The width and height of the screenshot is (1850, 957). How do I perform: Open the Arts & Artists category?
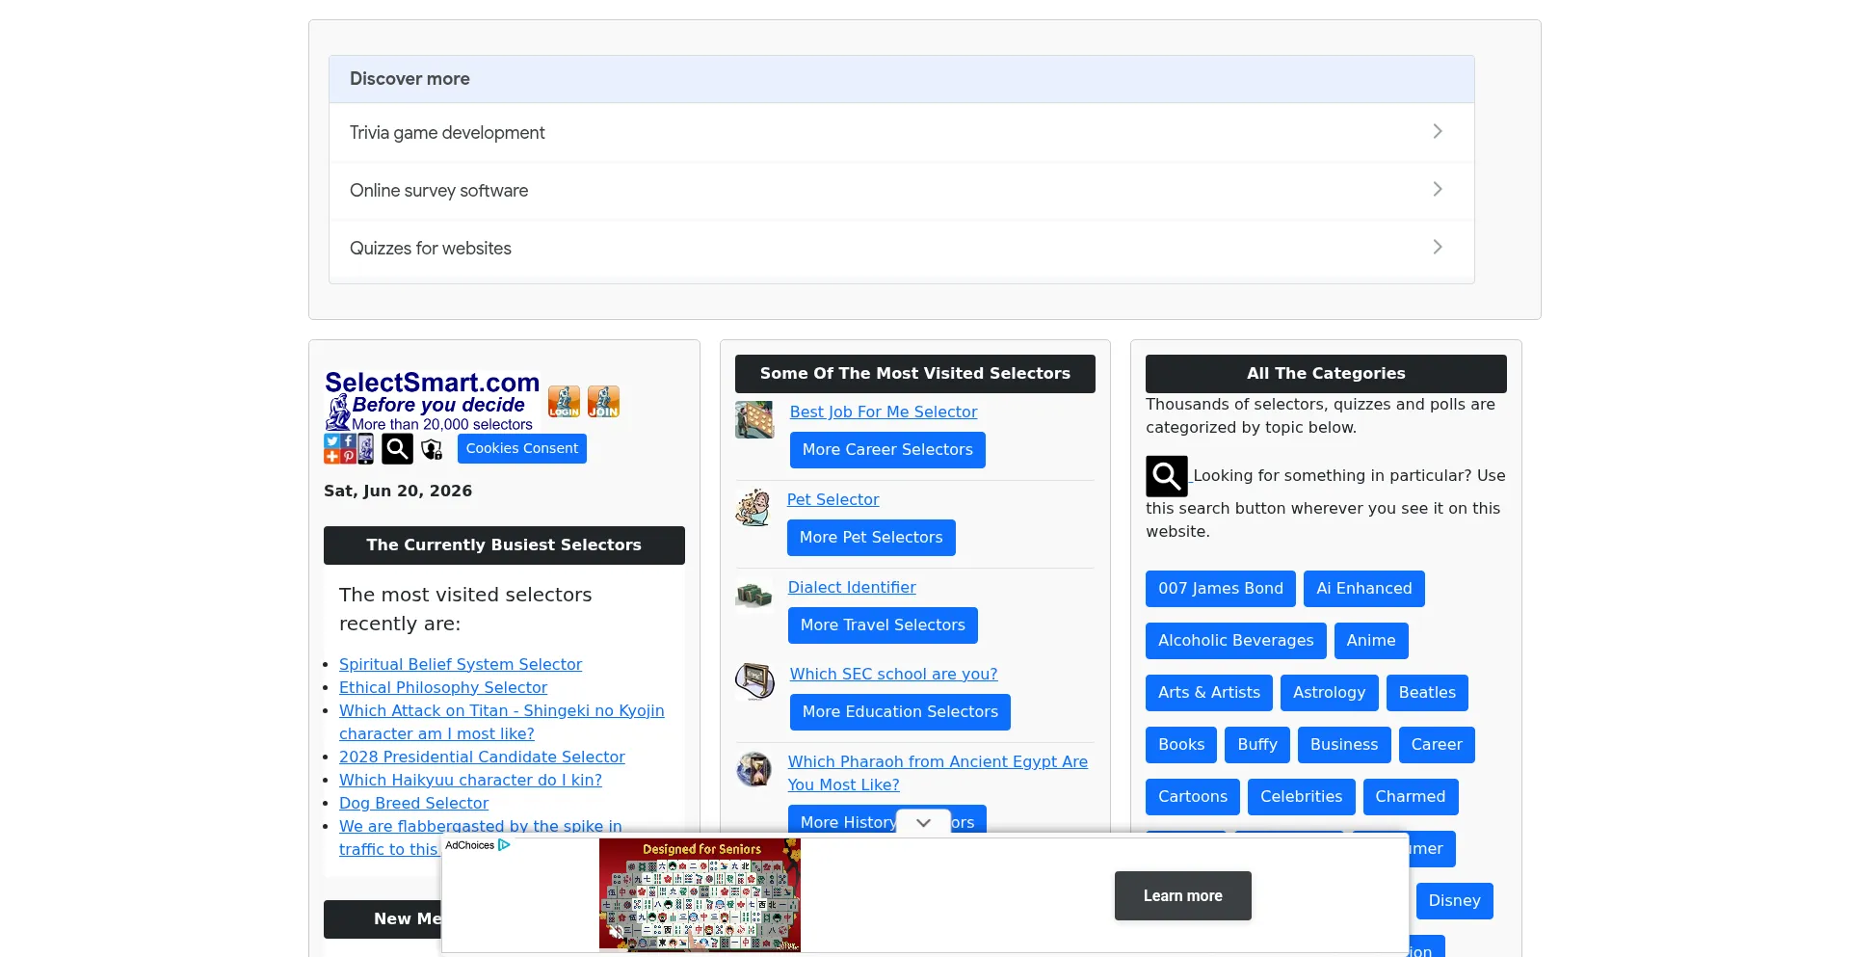[x=1209, y=693]
